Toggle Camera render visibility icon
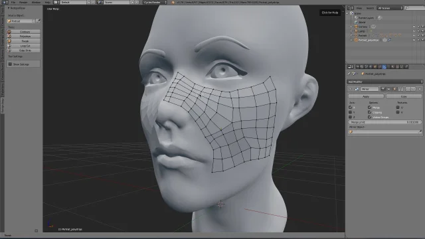This screenshot has width=425, height=239. click(422, 27)
